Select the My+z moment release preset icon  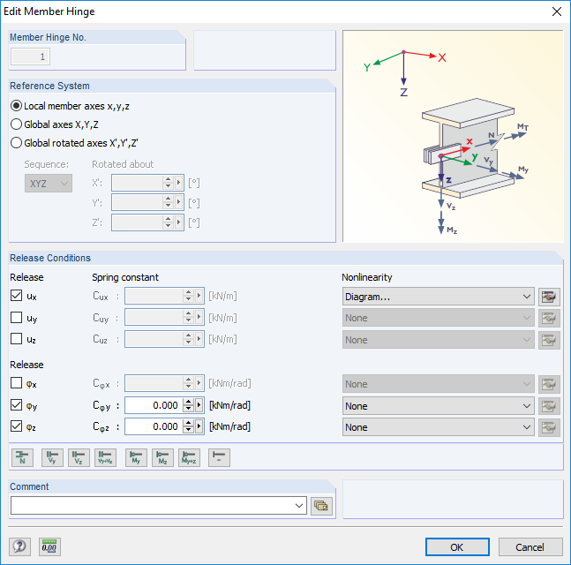(x=190, y=457)
